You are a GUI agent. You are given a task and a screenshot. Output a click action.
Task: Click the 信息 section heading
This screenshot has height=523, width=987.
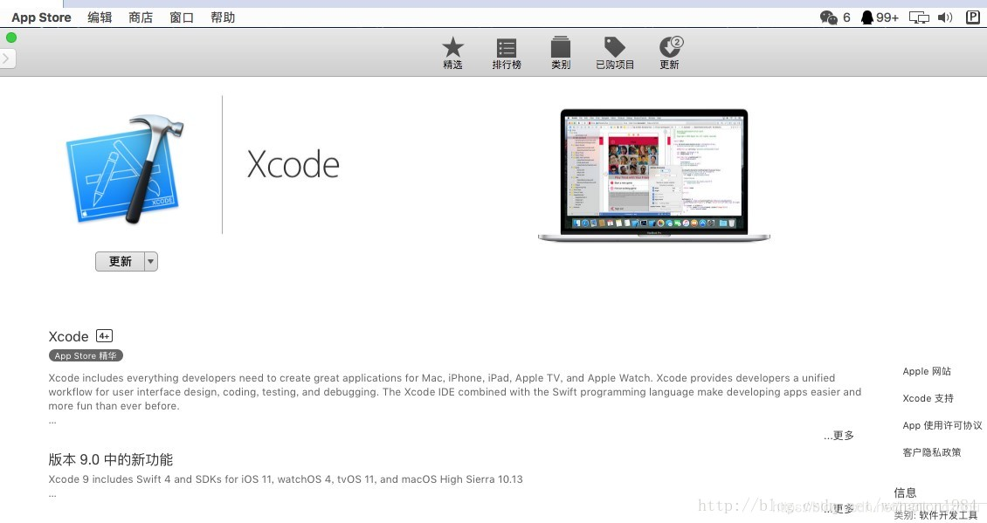pos(905,492)
